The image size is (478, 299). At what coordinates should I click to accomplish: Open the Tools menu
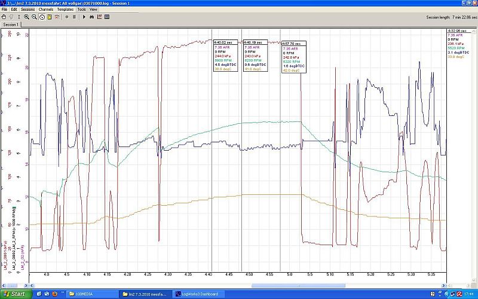[81, 10]
